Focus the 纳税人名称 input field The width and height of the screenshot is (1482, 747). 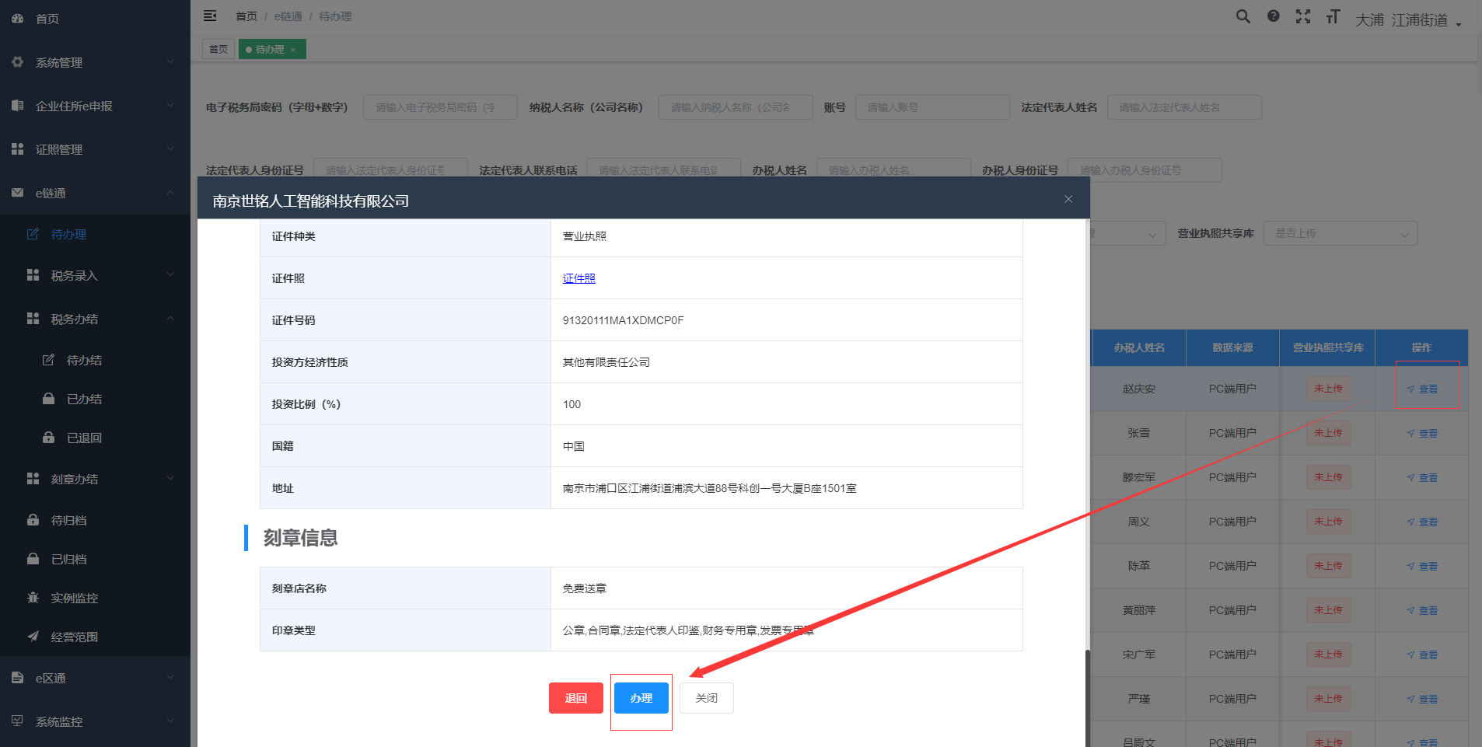(736, 107)
